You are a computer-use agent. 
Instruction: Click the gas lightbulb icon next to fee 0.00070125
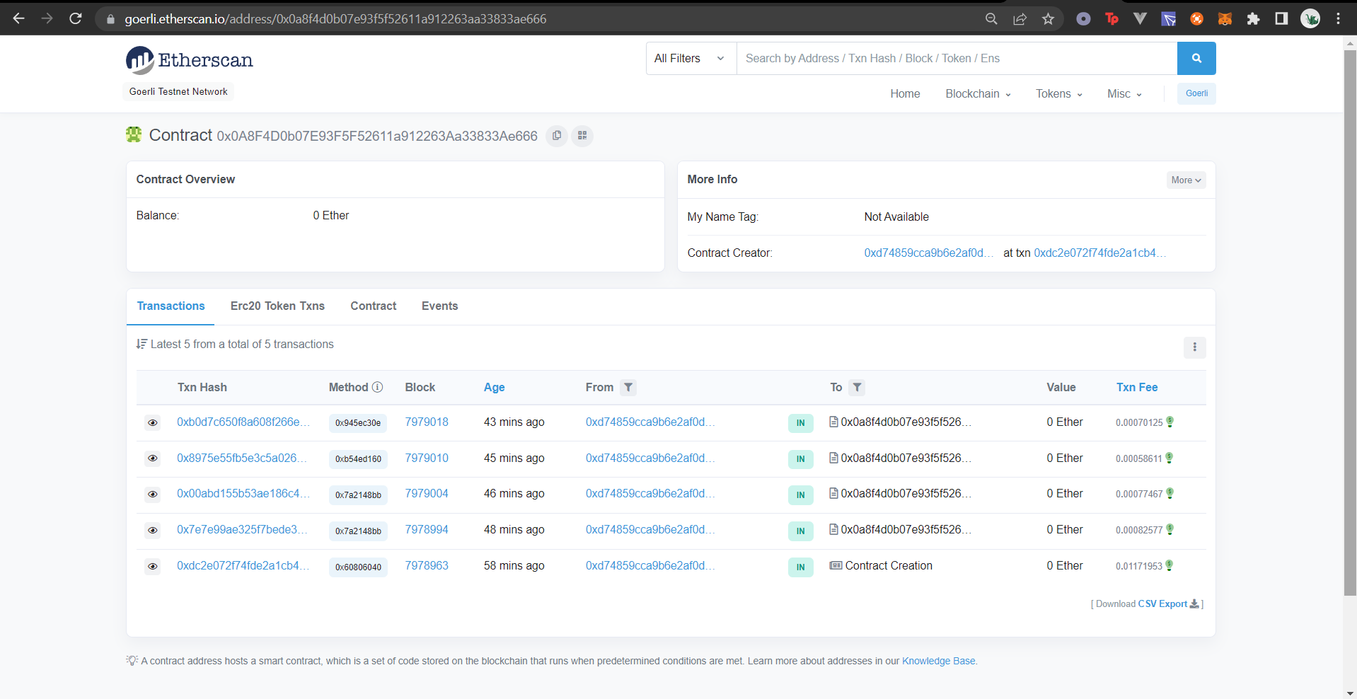pos(1170,422)
